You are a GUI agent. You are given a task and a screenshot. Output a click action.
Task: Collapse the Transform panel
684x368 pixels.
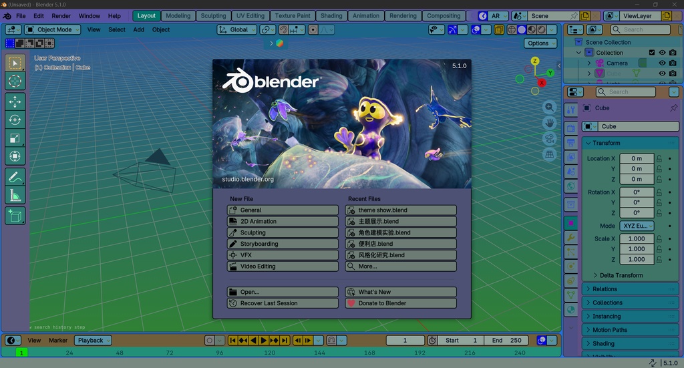(x=630, y=143)
